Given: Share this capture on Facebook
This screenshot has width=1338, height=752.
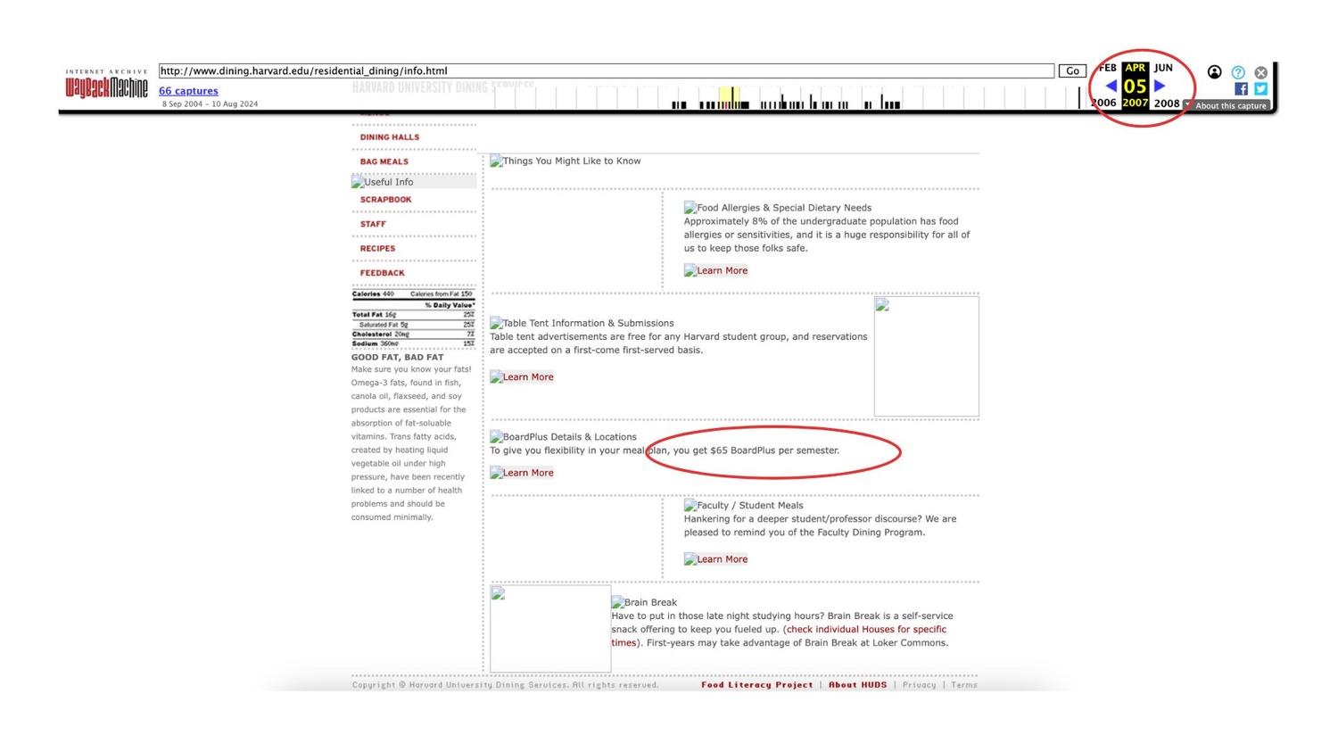Looking at the screenshot, I should pyautogui.click(x=1241, y=88).
